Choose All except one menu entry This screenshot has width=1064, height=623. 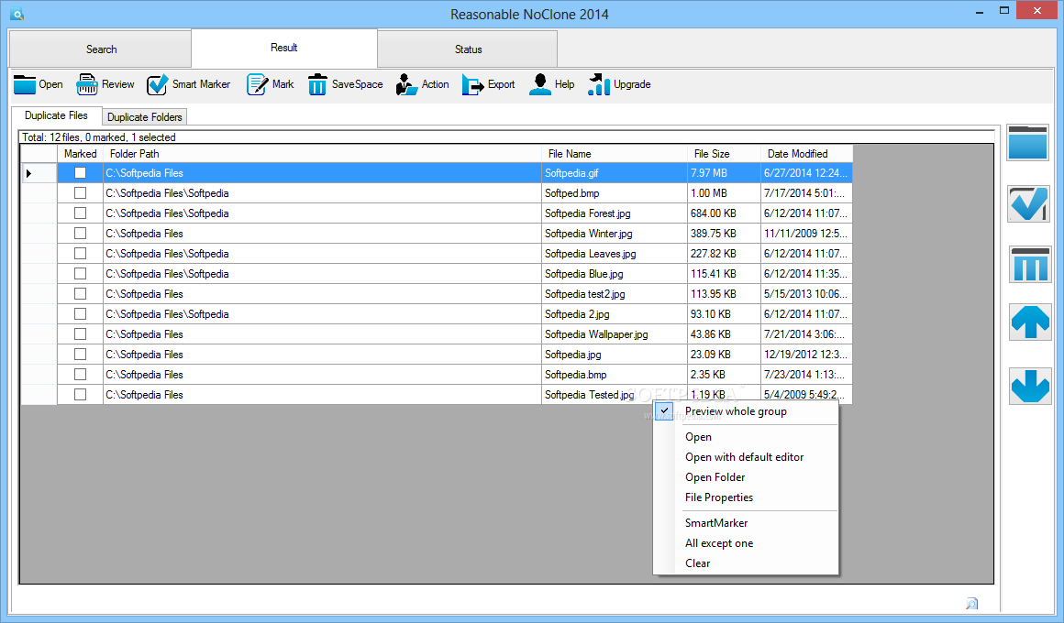coord(746,543)
